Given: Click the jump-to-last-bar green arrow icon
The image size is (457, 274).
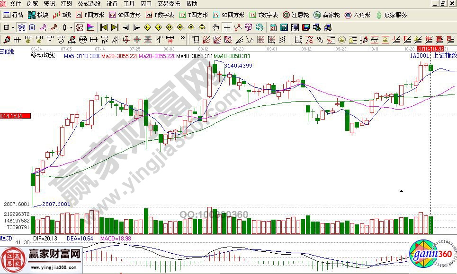Looking at the screenshot, I should [115, 27].
